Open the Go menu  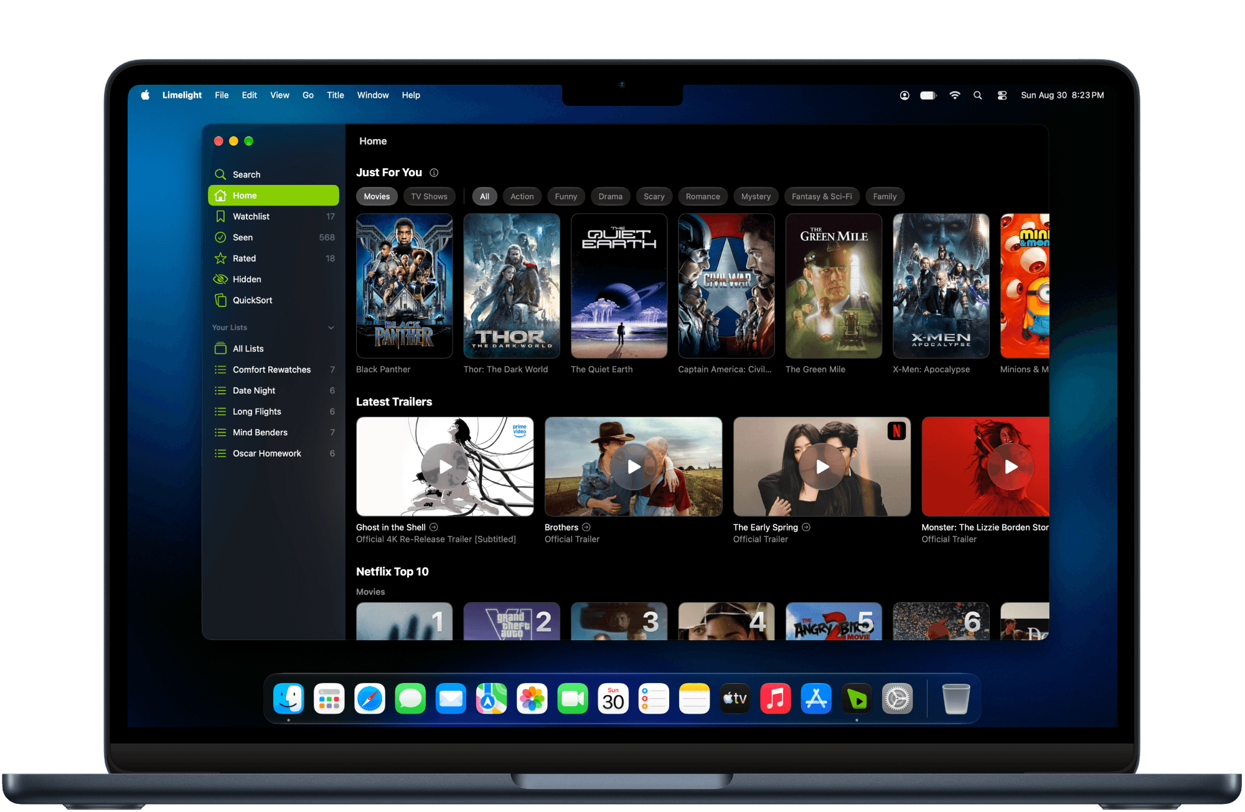308,95
